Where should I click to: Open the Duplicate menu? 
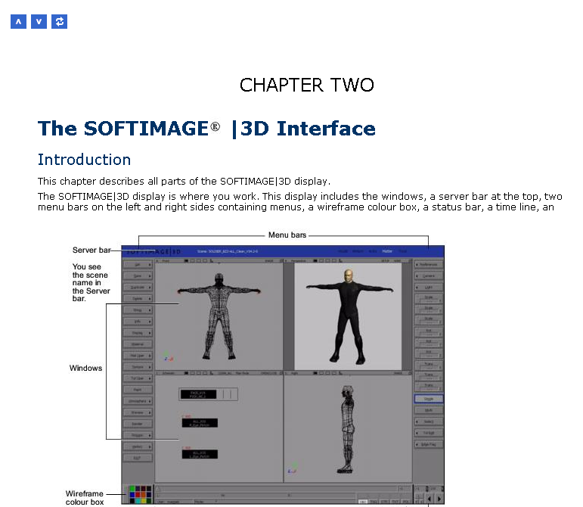click(138, 288)
